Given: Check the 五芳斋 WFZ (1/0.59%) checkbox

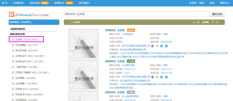Looking at the screenshot, I should pos(13,89).
